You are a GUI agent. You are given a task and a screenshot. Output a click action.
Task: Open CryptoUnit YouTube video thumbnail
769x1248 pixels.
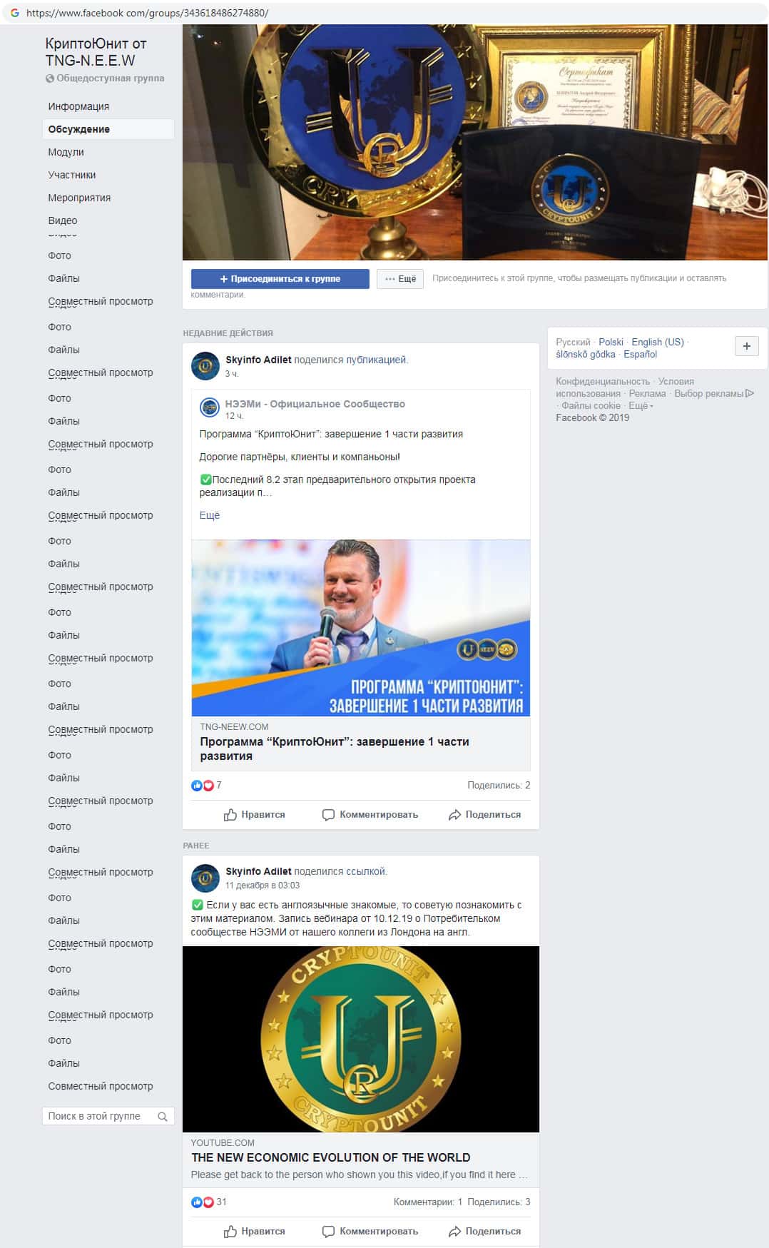(x=360, y=1039)
